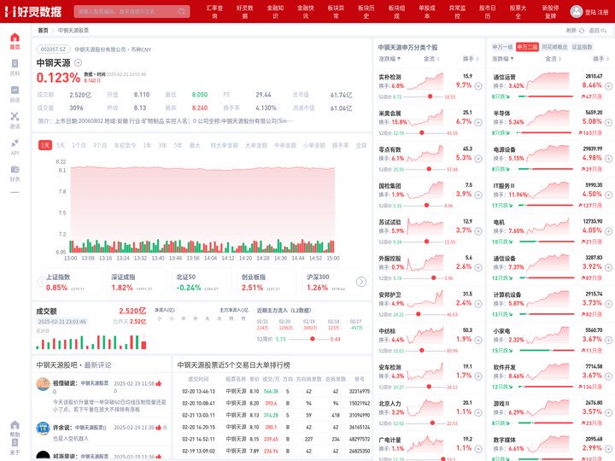Open the 板块异常 header menu
Image resolution: width=615 pixels, height=461 pixels.
[337, 12]
